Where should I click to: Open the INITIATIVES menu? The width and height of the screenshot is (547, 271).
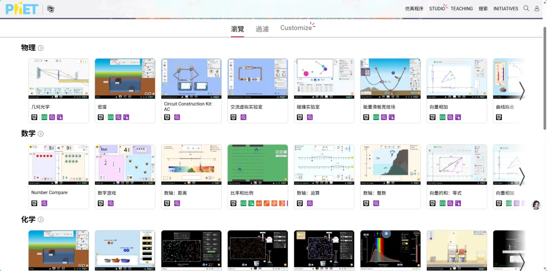505,9
